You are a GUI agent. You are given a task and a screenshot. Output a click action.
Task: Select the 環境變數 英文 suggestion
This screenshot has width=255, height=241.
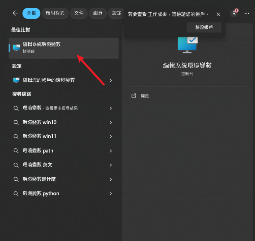(x=63, y=165)
